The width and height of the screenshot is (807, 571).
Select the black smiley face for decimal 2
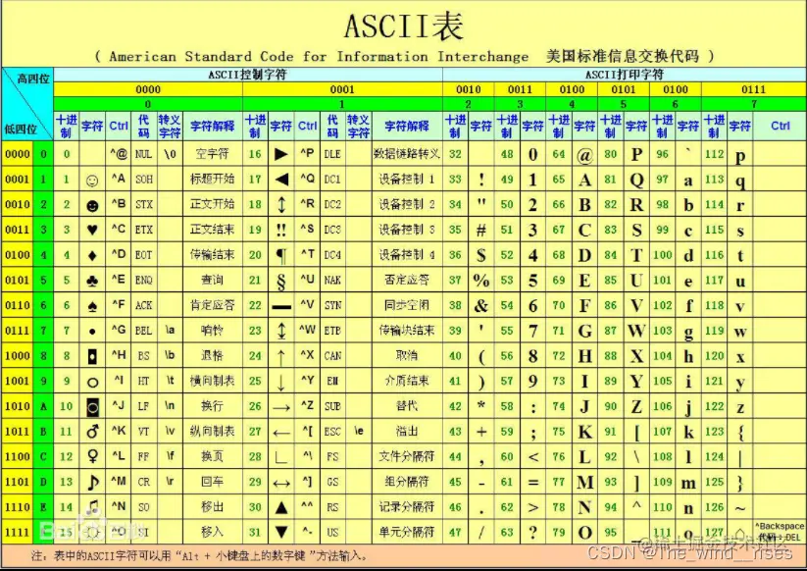(x=92, y=205)
